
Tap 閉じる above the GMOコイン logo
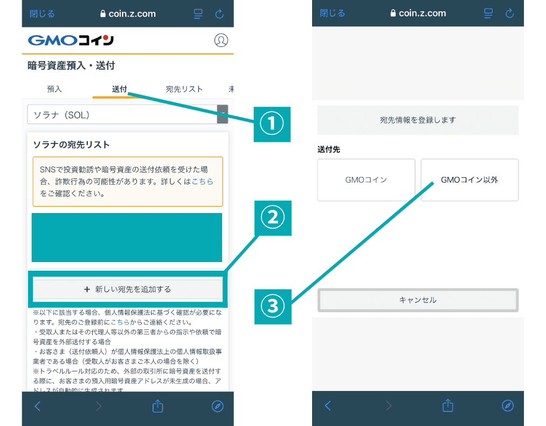coord(42,14)
